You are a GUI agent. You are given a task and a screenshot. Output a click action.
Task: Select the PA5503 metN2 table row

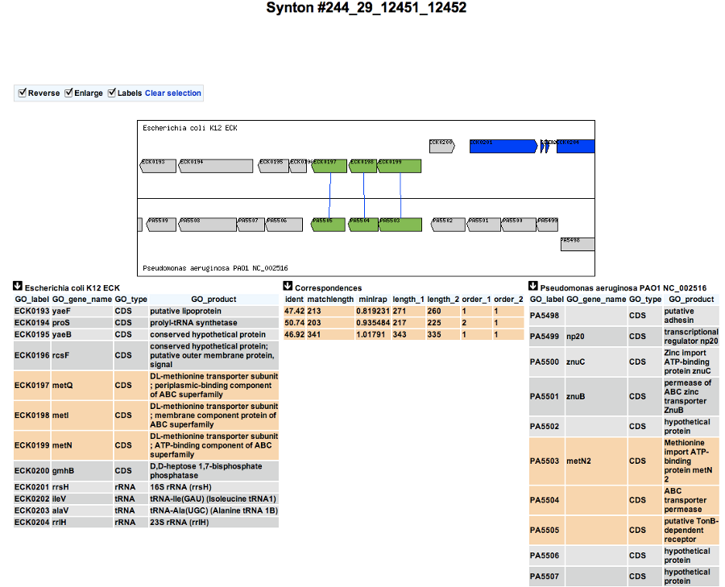click(x=624, y=461)
